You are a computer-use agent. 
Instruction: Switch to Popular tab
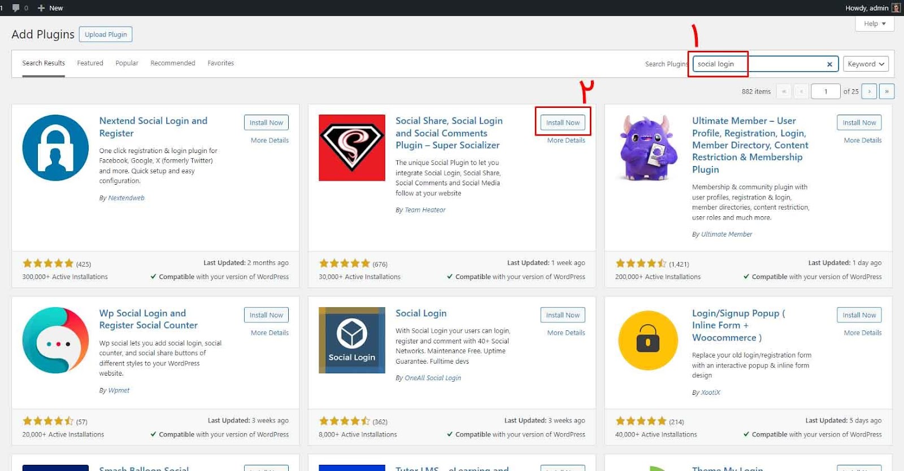point(127,63)
